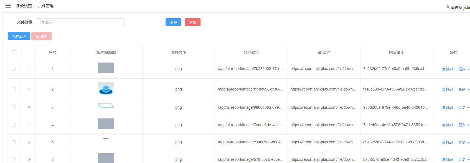Open the 更多 dropdown for row 2

pos(464,89)
